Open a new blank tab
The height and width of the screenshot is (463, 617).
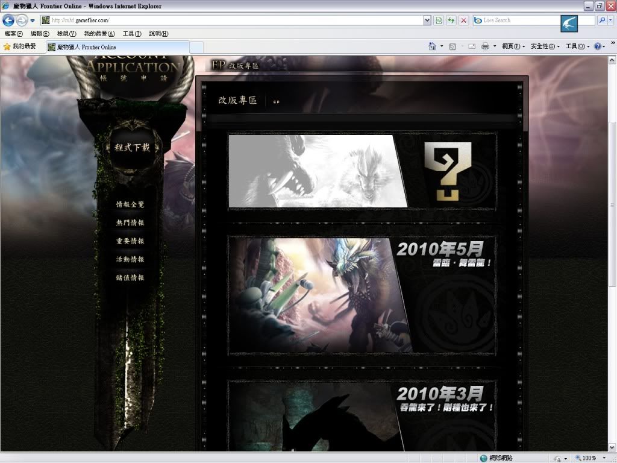click(196, 47)
